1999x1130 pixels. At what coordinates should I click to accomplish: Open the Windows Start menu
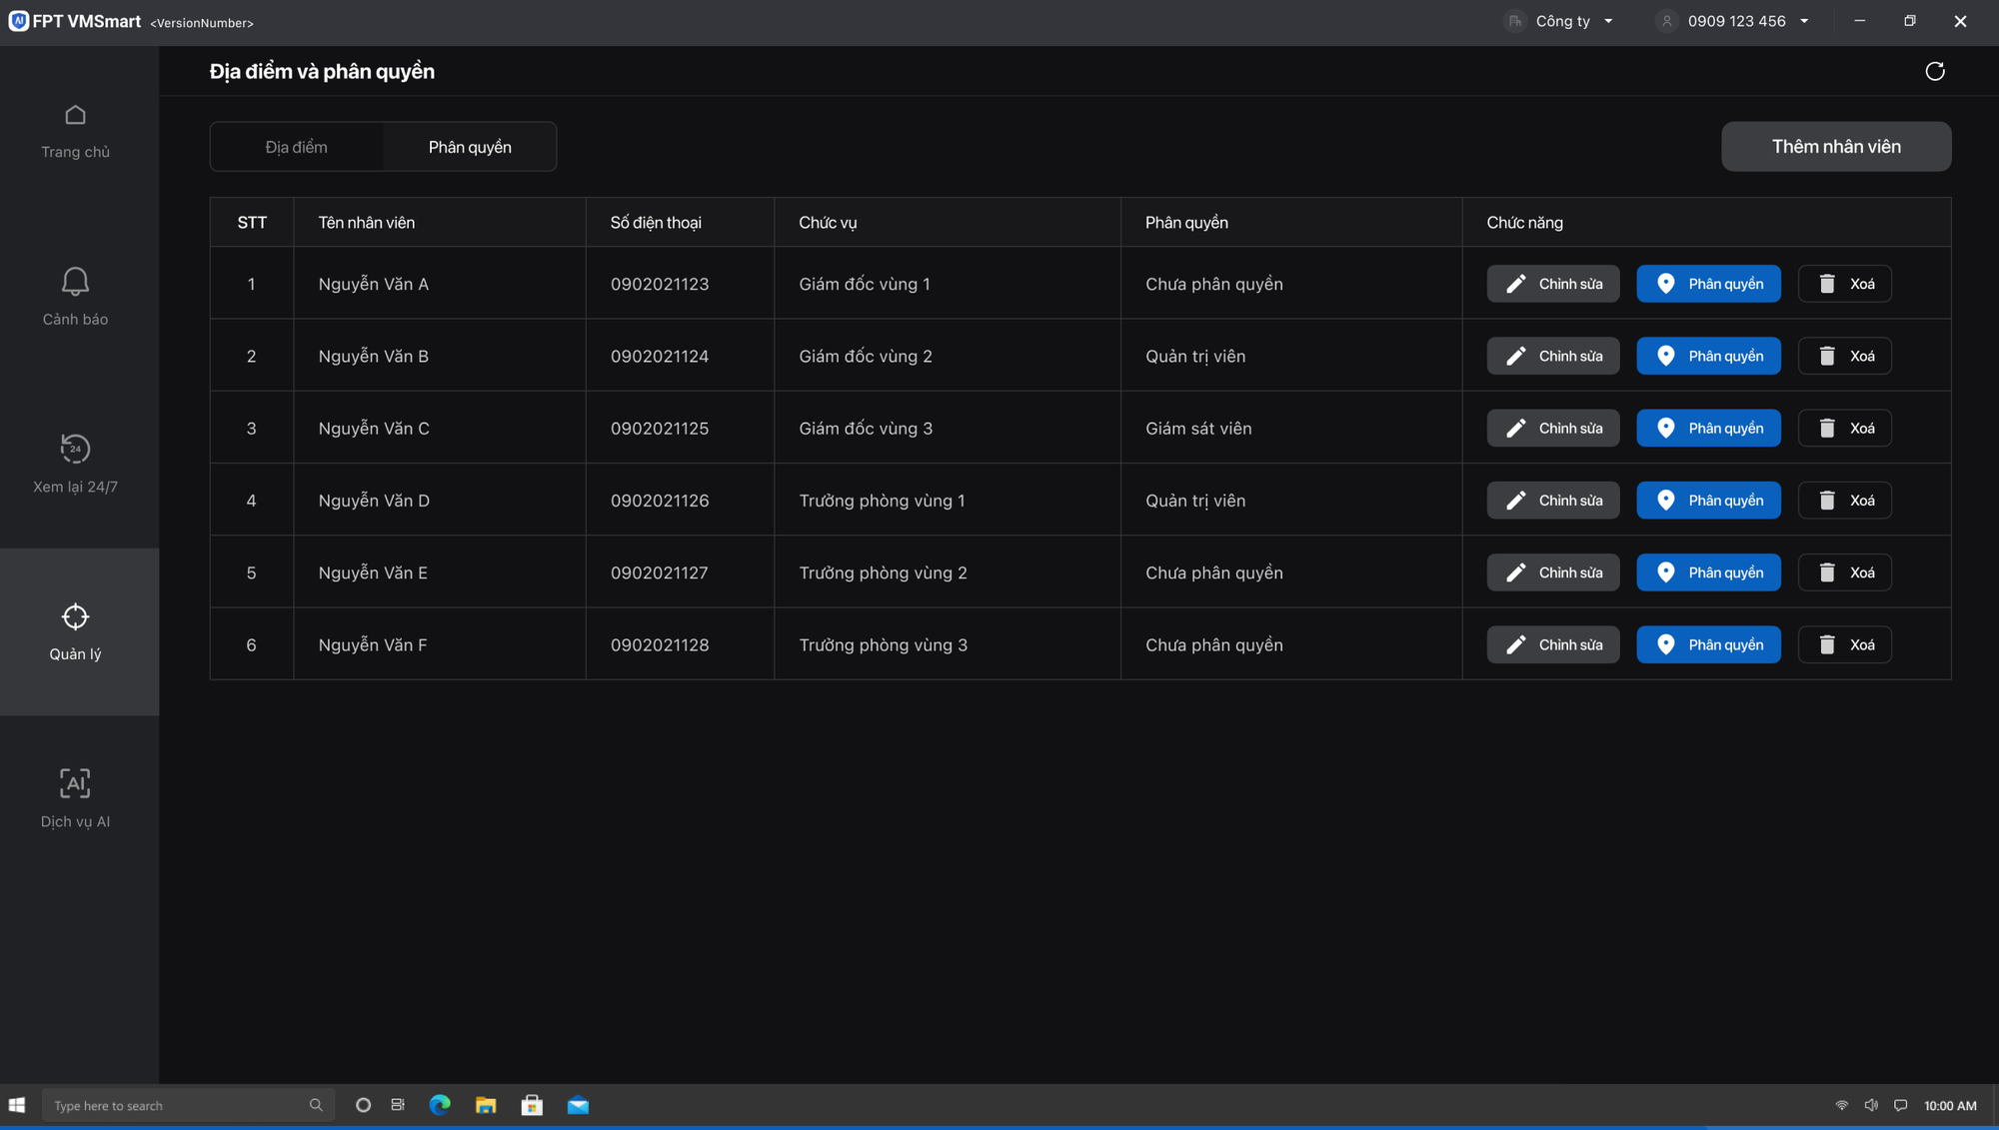17,1105
